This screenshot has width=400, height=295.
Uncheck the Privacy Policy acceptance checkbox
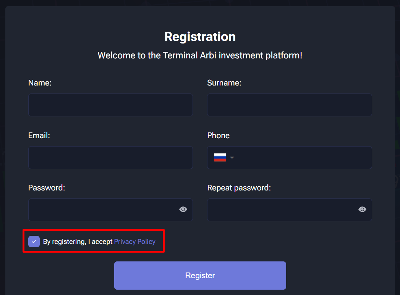point(34,242)
